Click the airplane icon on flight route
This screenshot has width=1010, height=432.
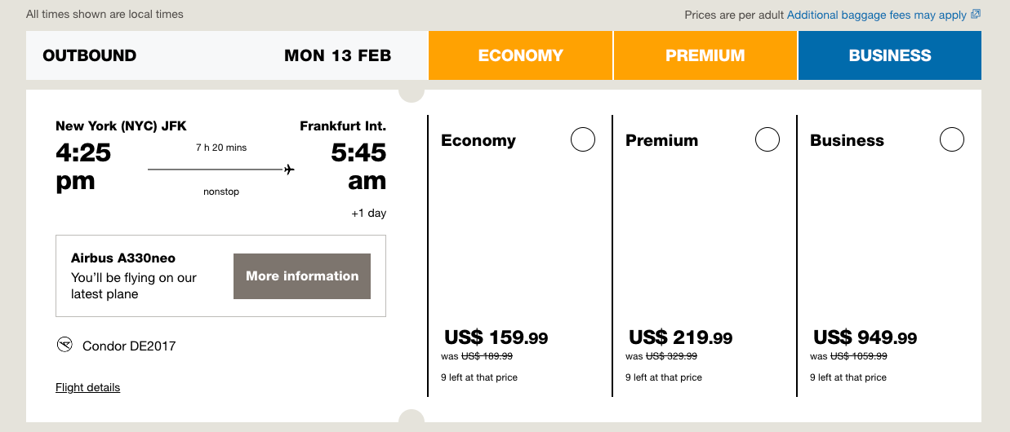[x=289, y=170]
